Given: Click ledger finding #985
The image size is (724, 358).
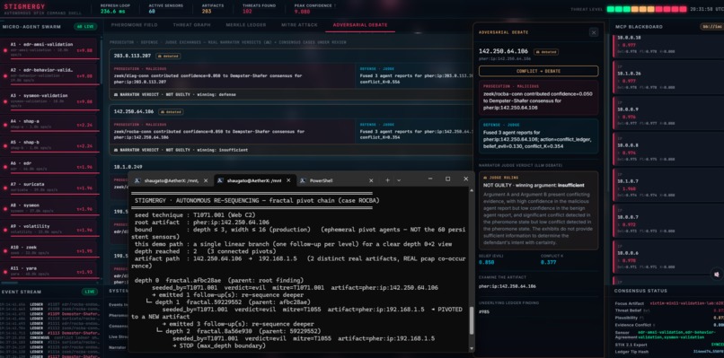Looking at the screenshot, I should click(x=484, y=312).
